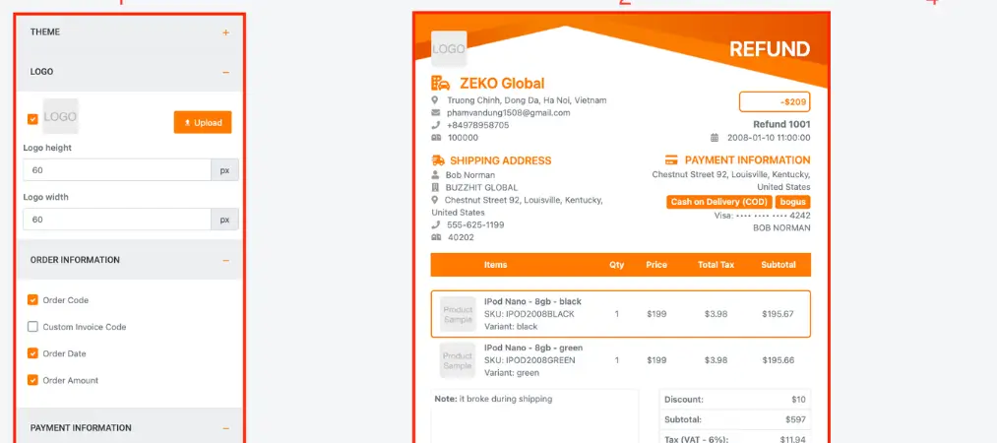Click the building icon by BUZZHIT GLOBAL
This screenshot has height=443, width=997.
pyautogui.click(x=435, y=187)
